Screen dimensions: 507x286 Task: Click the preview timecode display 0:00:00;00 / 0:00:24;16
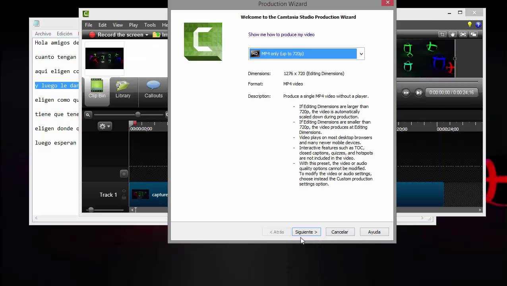click(x=451, y=93)
